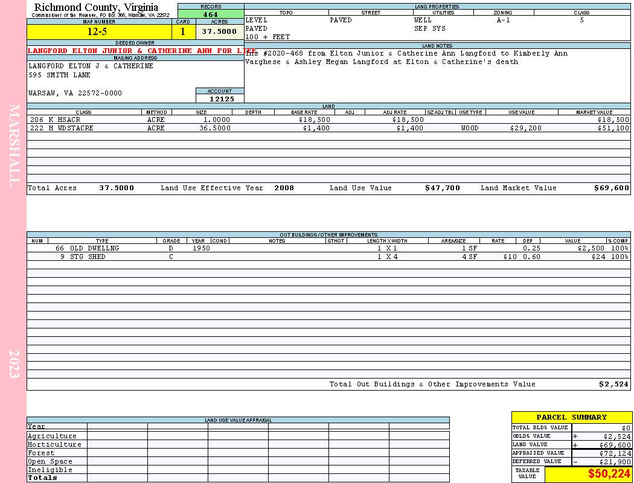Click the land notes Ins #2020-468 text
Viewport: 634px width, 483px height.
[x=406, y=57]
